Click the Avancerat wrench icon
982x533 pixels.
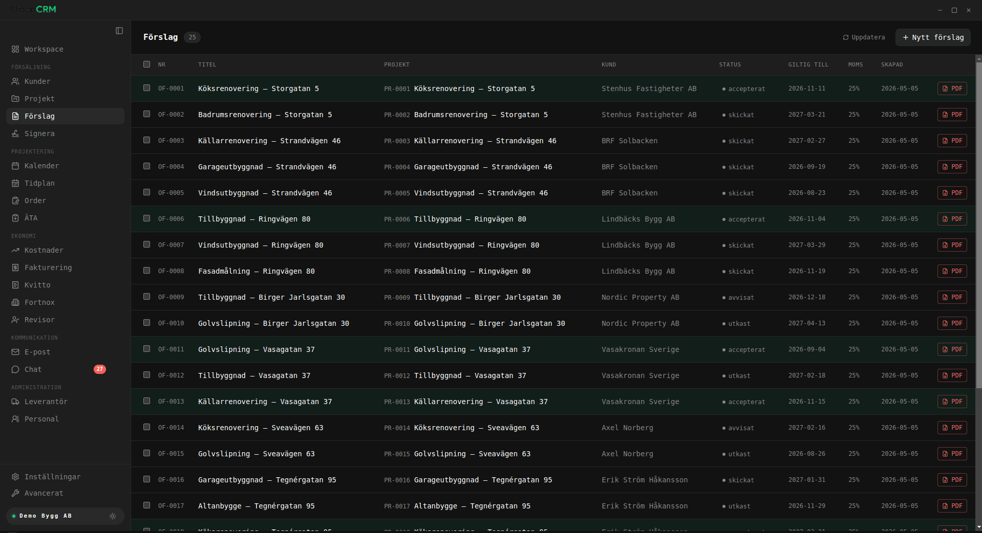point(15,493)
